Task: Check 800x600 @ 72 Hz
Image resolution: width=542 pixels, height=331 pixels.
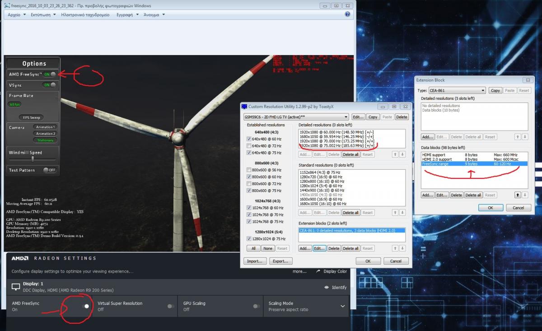Action: pos(249,184)
